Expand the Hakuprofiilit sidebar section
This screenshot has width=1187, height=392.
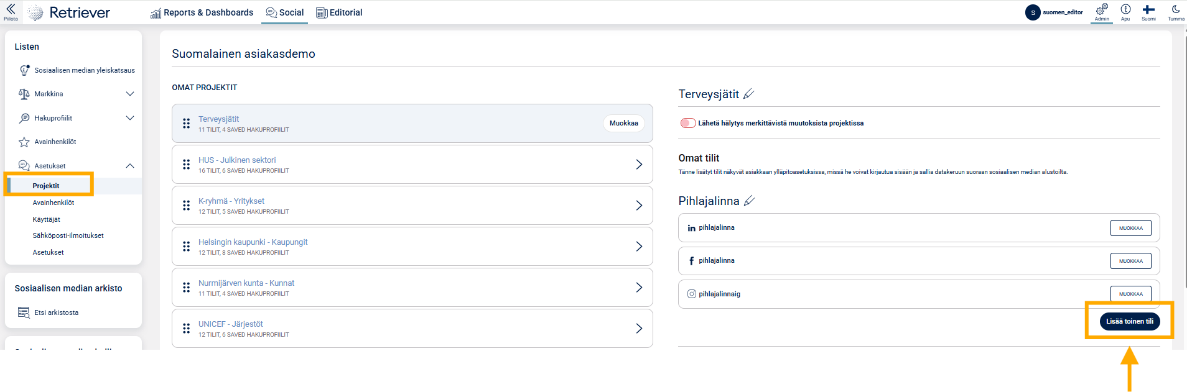[x=130, y=118]
